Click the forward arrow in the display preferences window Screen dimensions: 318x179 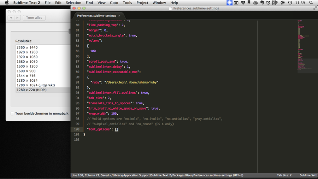click(x=17, y=18)
